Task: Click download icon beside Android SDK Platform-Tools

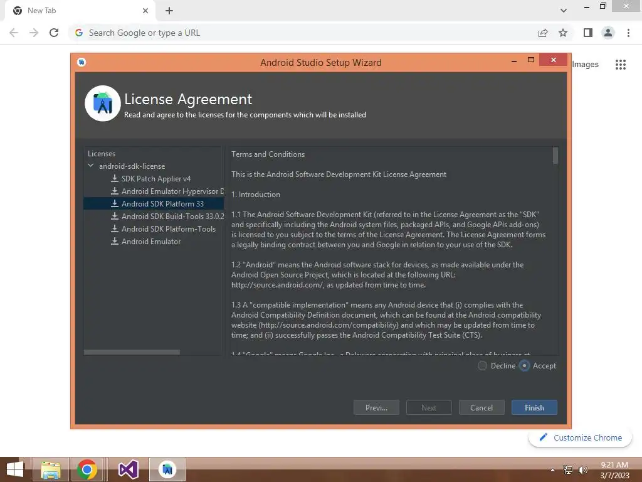Action: (115, 228)
